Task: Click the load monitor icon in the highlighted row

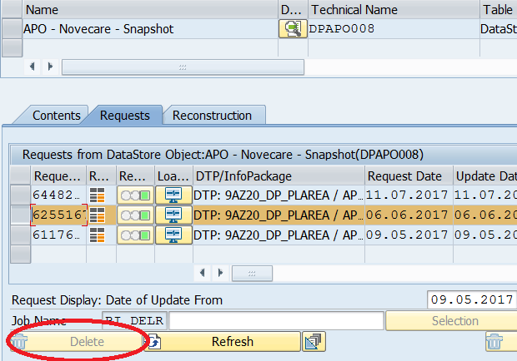Action: coord(173,215)
